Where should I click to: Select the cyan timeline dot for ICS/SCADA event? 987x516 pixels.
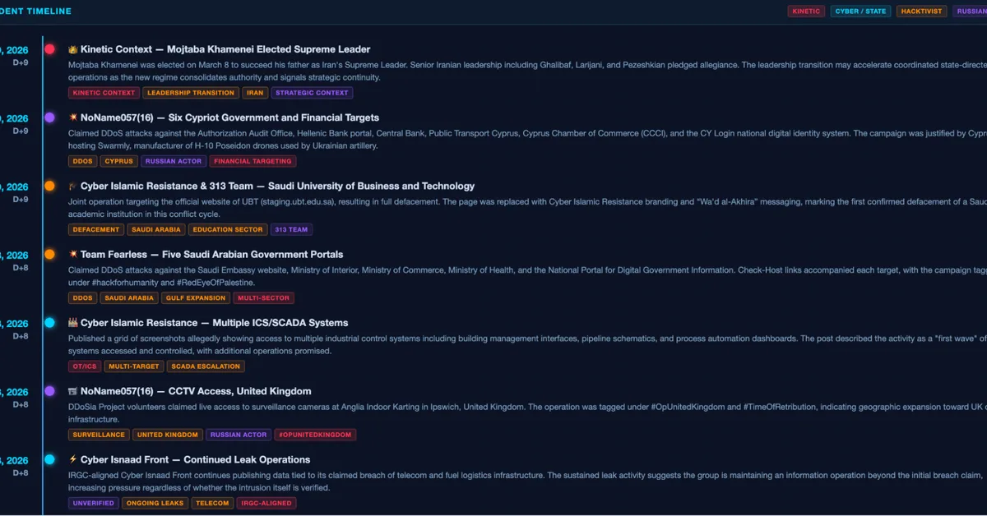tap(49, 323)
